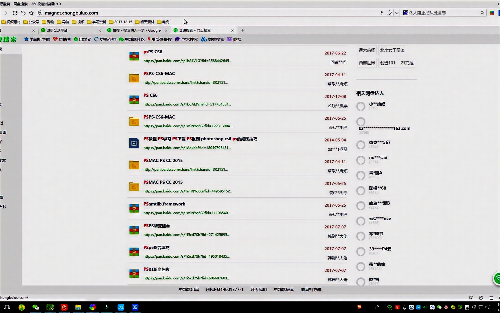The image size is (500, 313).
Task: Open the psPS CS6 result dated 2017-06-22
Action: [153, 52]
